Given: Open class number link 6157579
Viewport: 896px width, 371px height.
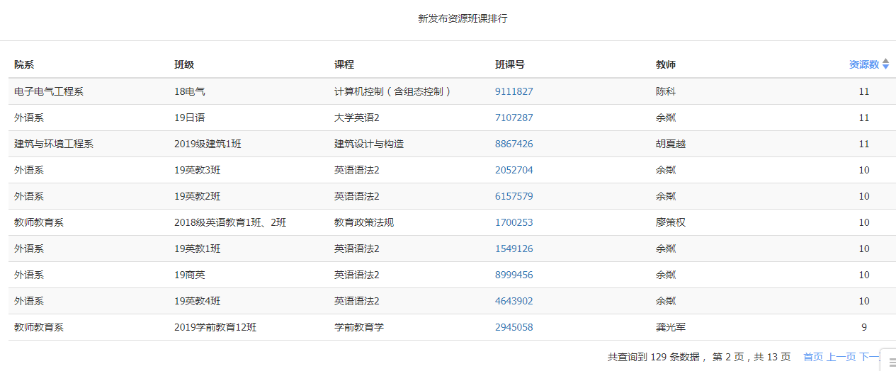Looking at the screenshot, I should 514,196.
